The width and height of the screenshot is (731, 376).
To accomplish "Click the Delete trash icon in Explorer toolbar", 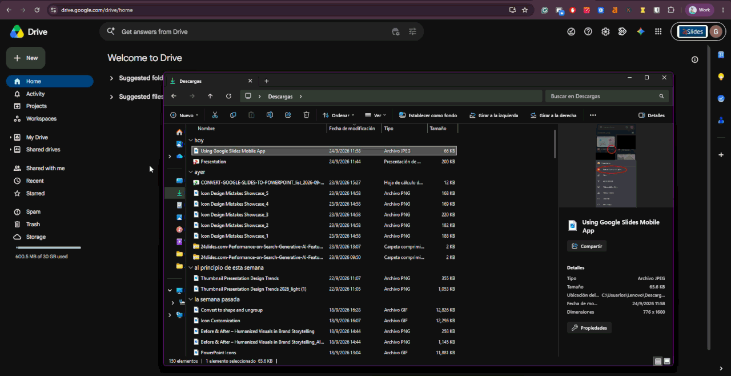I will pyautogui.click(x=306, y=115).
